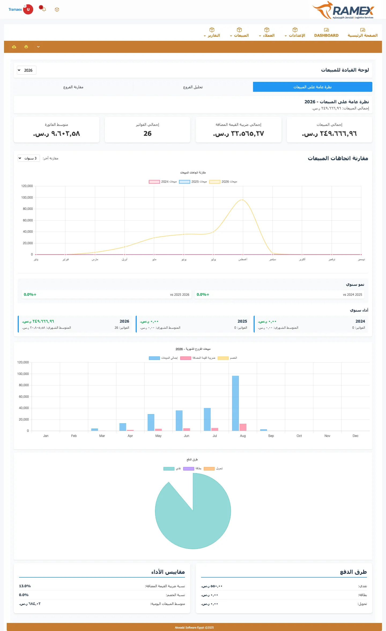Expand the chevron in the orange toolbar
Viewport: 386px width, 631px height.
[x=38, y=47]
